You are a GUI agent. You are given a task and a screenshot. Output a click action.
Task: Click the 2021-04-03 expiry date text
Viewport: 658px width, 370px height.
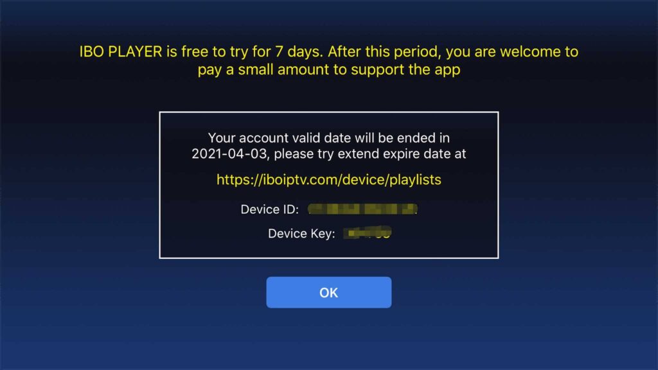point(231,154)
